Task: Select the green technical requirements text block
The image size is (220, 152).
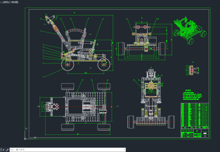Action: [192, 95]
